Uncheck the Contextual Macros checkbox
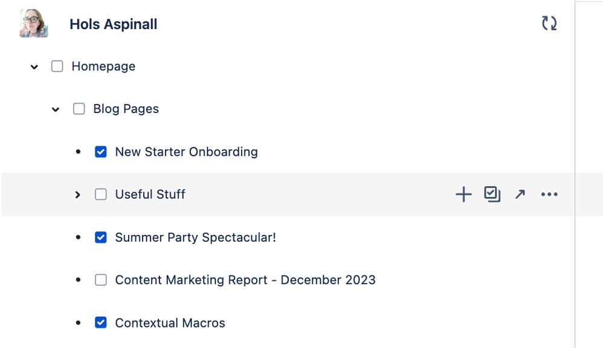Viewport: 603px width, 348px height. (101, 323)
